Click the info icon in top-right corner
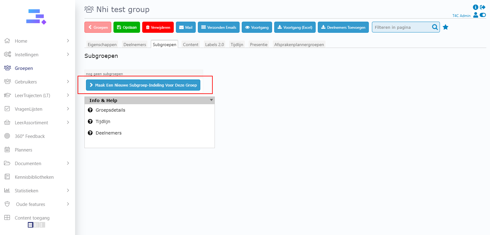The image size is (490, 235). [475, 7]
